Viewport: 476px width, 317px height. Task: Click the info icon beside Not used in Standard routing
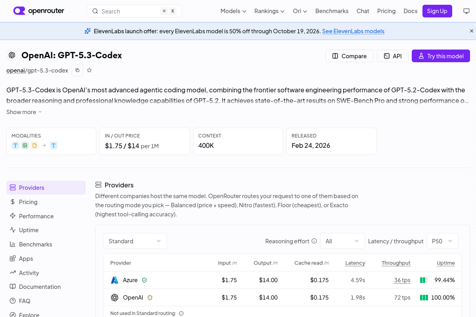(x=181, y=313)
